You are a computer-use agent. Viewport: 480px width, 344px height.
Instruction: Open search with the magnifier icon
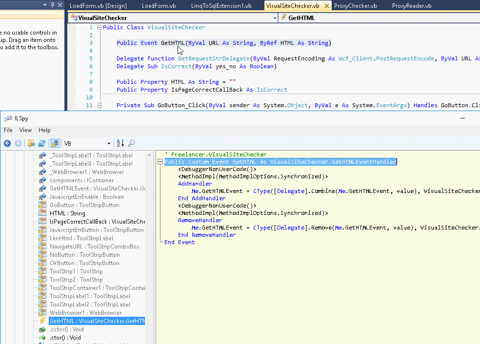[131, 143]
